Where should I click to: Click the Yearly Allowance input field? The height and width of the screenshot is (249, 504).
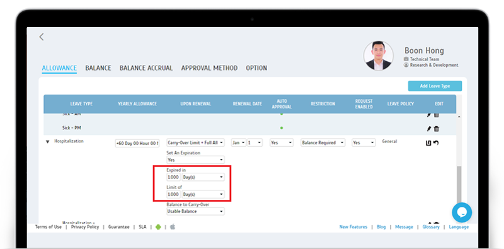137,143
